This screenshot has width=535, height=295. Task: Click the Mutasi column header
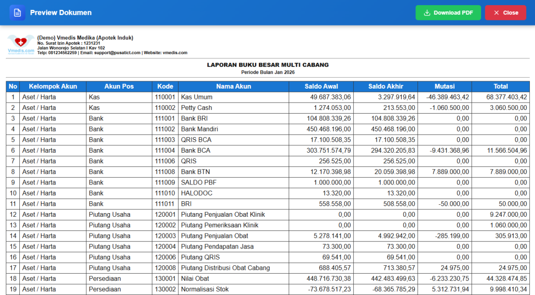(x=445, y=87)
